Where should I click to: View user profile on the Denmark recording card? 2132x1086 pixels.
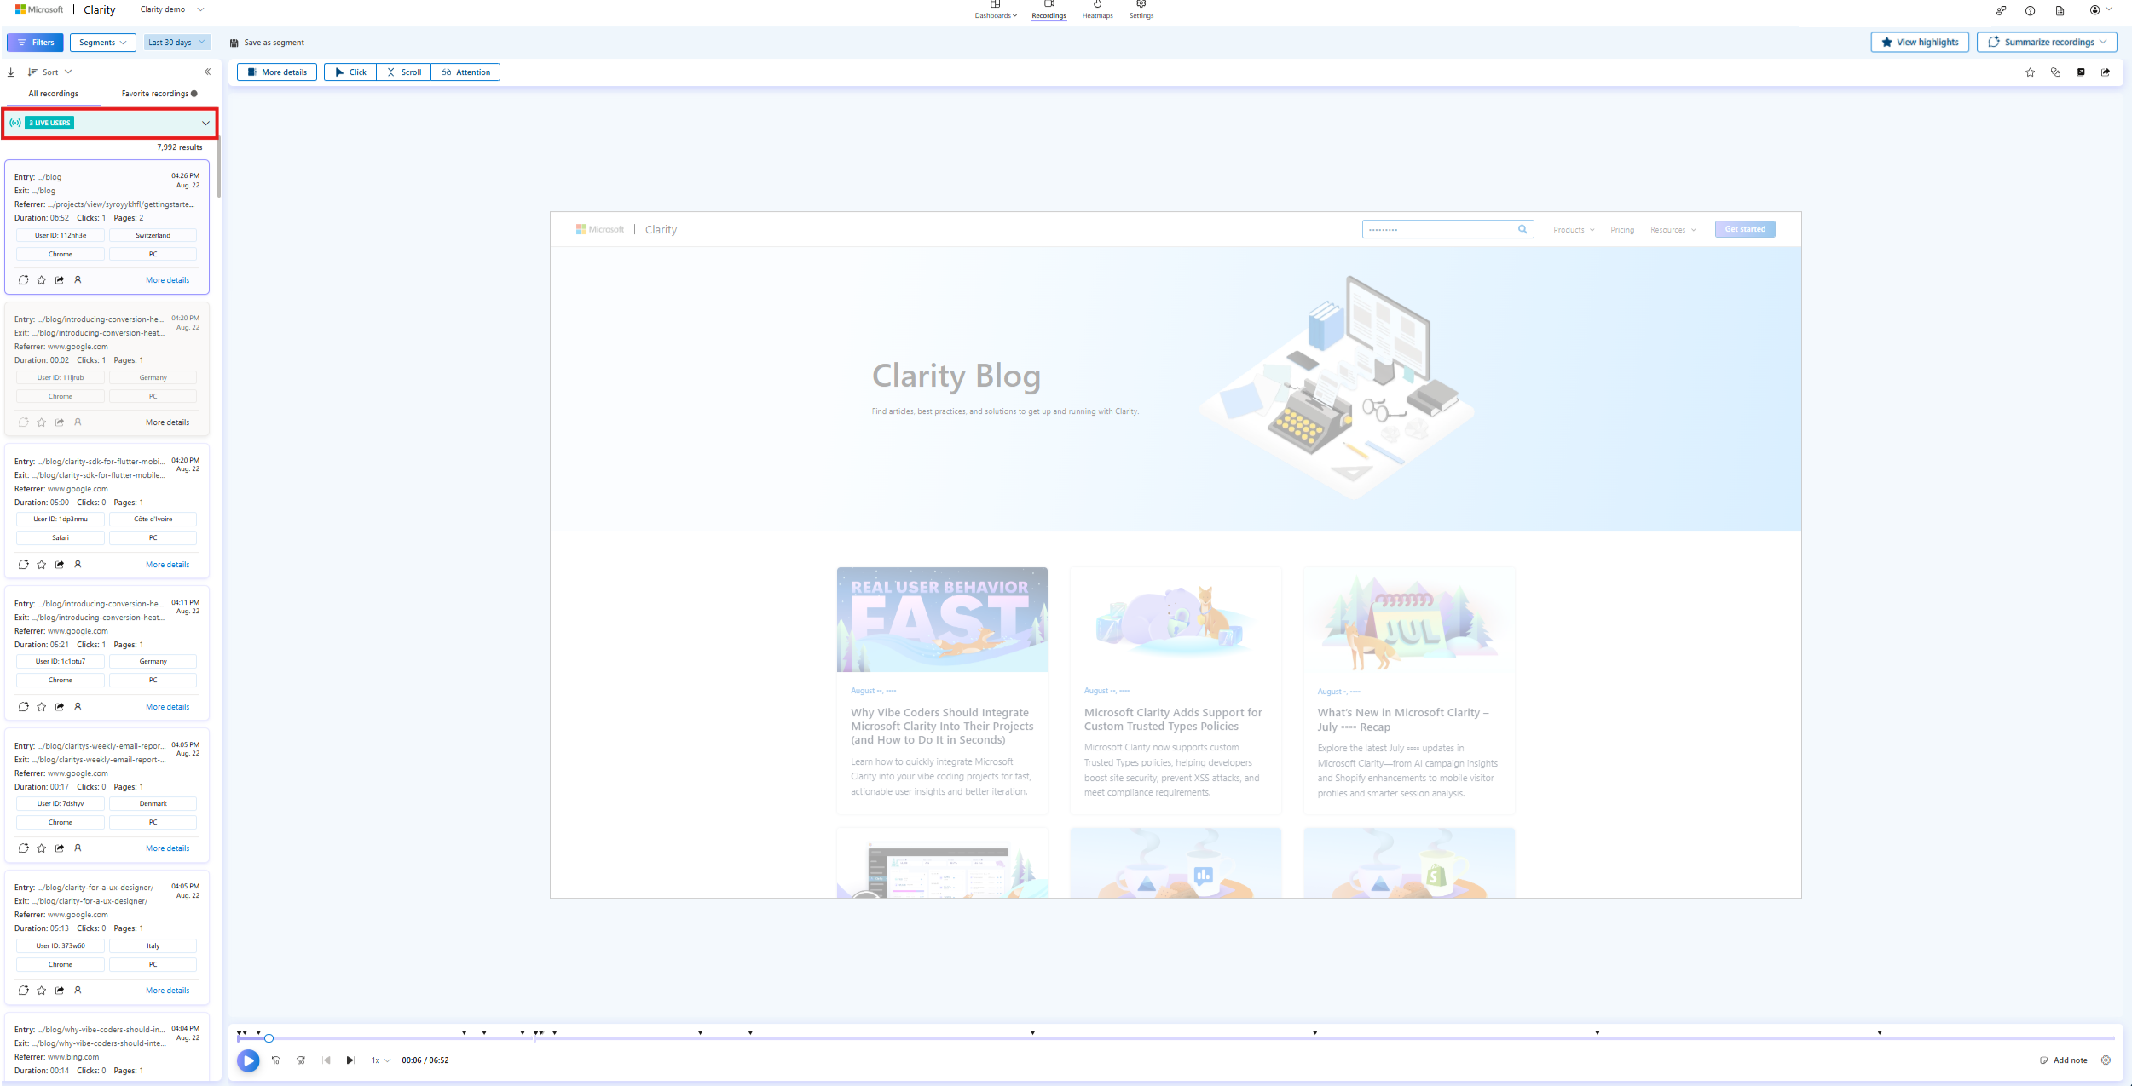click(x=78, y=848)
